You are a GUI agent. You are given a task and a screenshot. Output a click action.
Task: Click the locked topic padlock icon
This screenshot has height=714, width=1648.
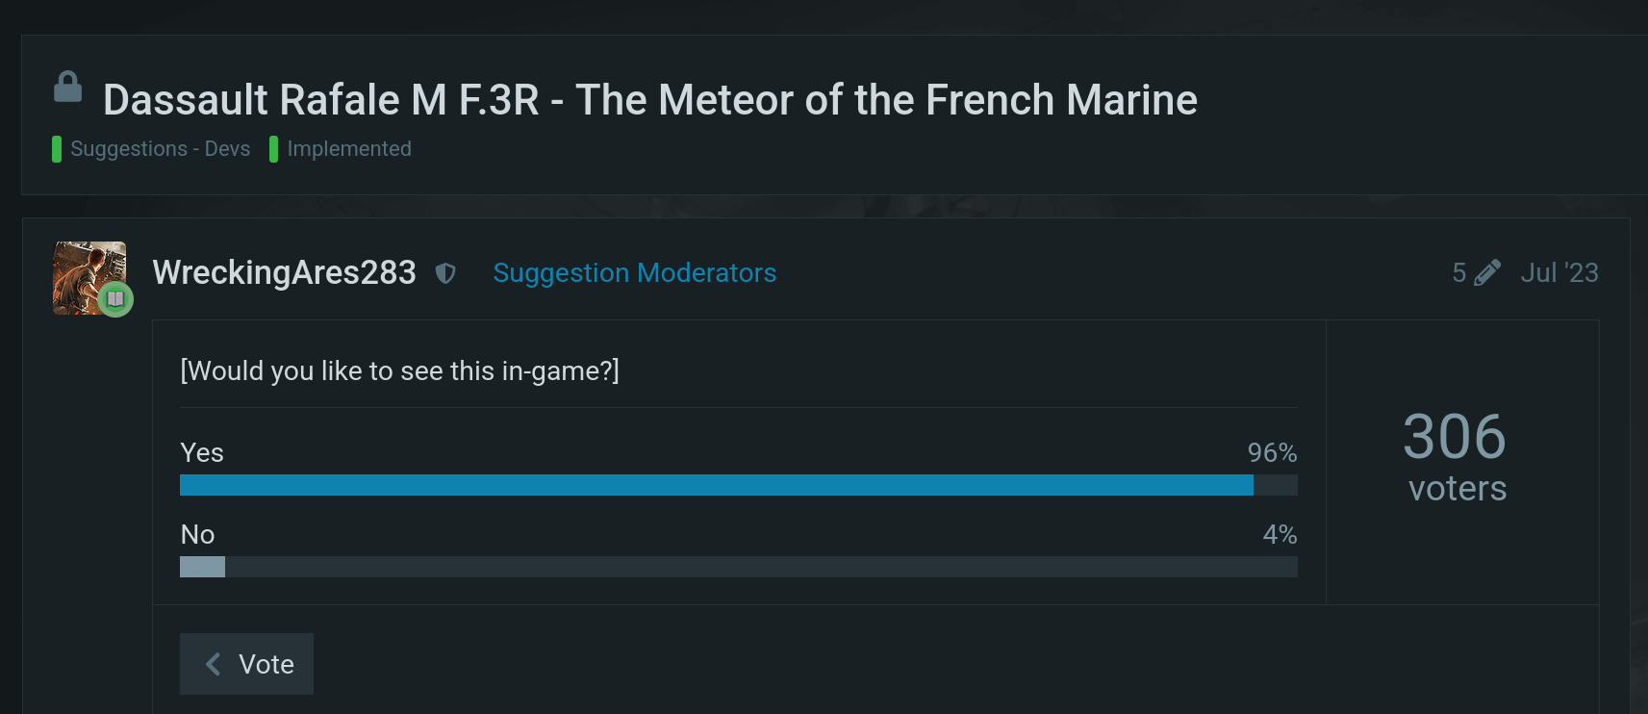pos(67,88)
